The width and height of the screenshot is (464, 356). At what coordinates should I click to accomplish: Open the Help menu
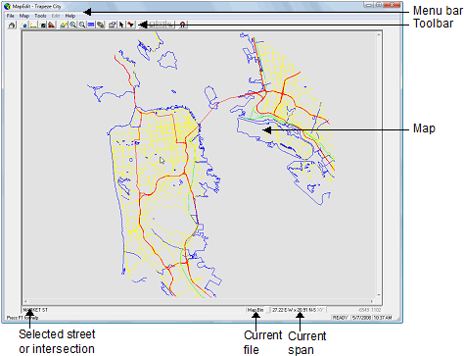pos(70,16)
